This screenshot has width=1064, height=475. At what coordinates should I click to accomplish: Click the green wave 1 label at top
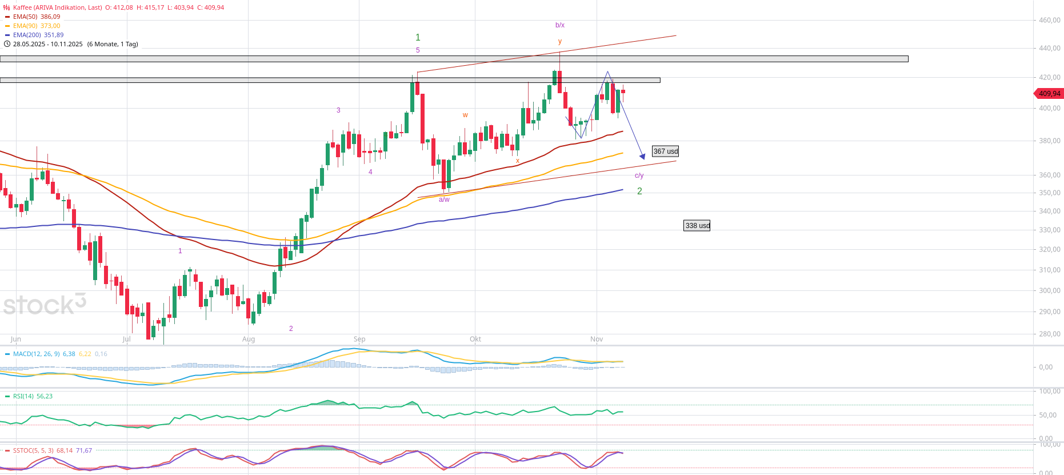pyautogui.click(x=418, y=38)
